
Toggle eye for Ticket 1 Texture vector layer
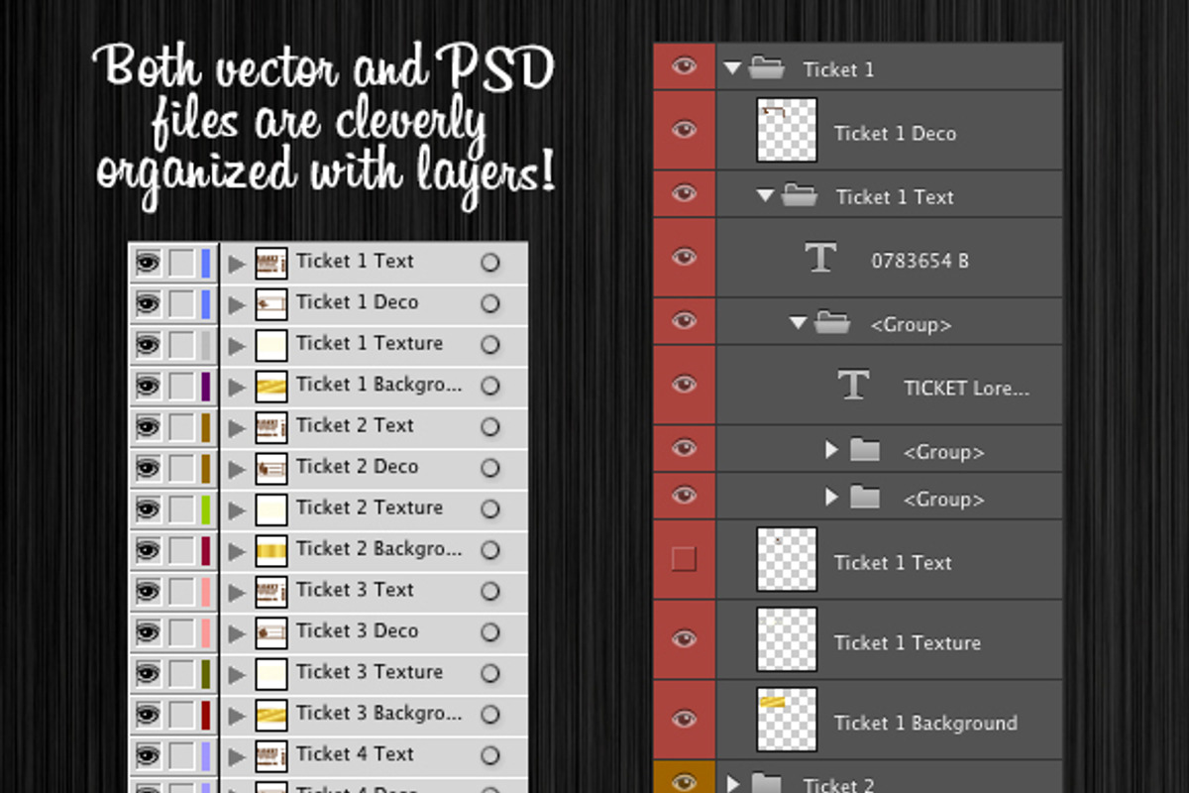click(x=148, y=345)
